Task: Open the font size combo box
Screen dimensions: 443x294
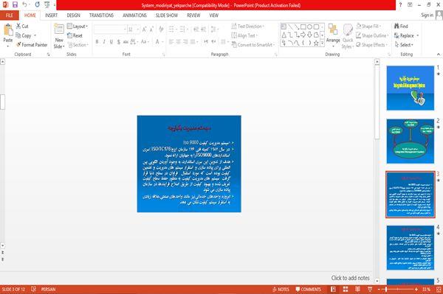Action: (x=134, y=29)
